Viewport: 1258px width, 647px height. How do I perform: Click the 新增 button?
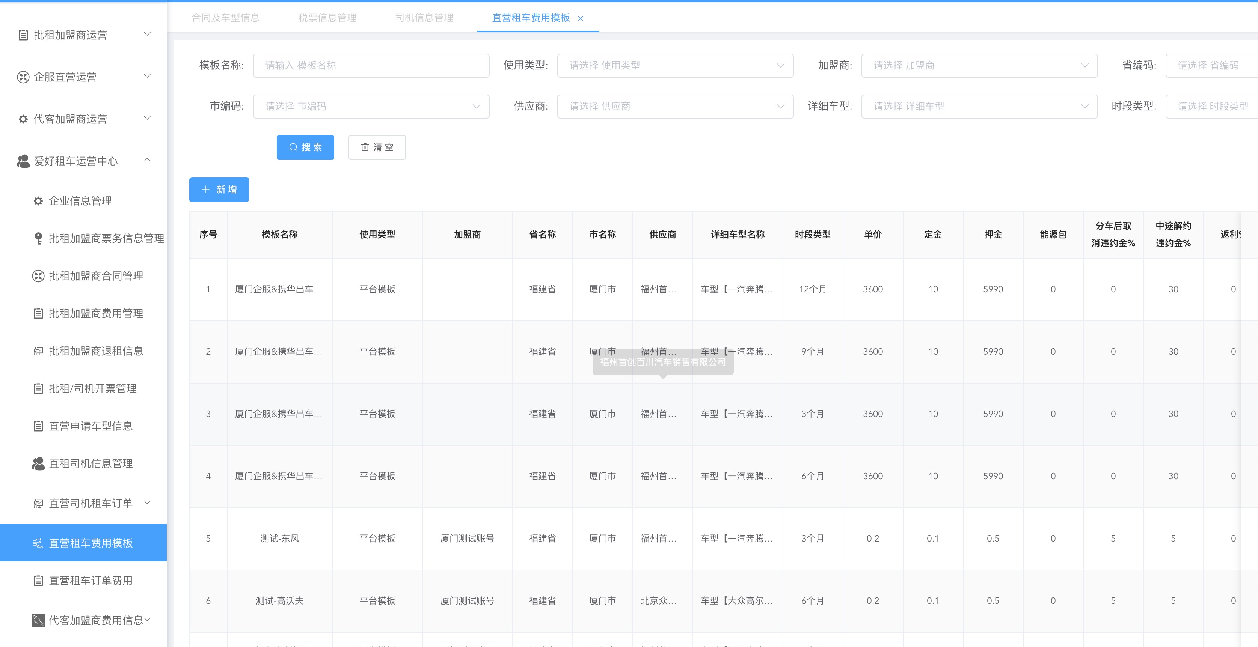(219, 189)
